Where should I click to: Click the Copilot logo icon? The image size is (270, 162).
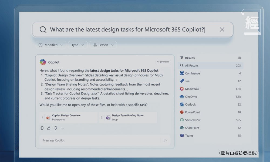click(43, 62)
